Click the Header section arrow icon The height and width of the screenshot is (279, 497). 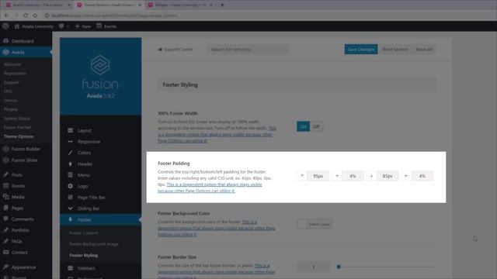click(71, 164)
